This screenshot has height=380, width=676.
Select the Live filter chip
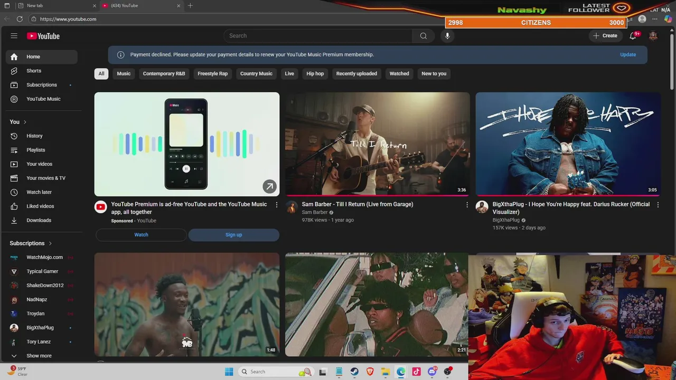(x=289, y=73)
